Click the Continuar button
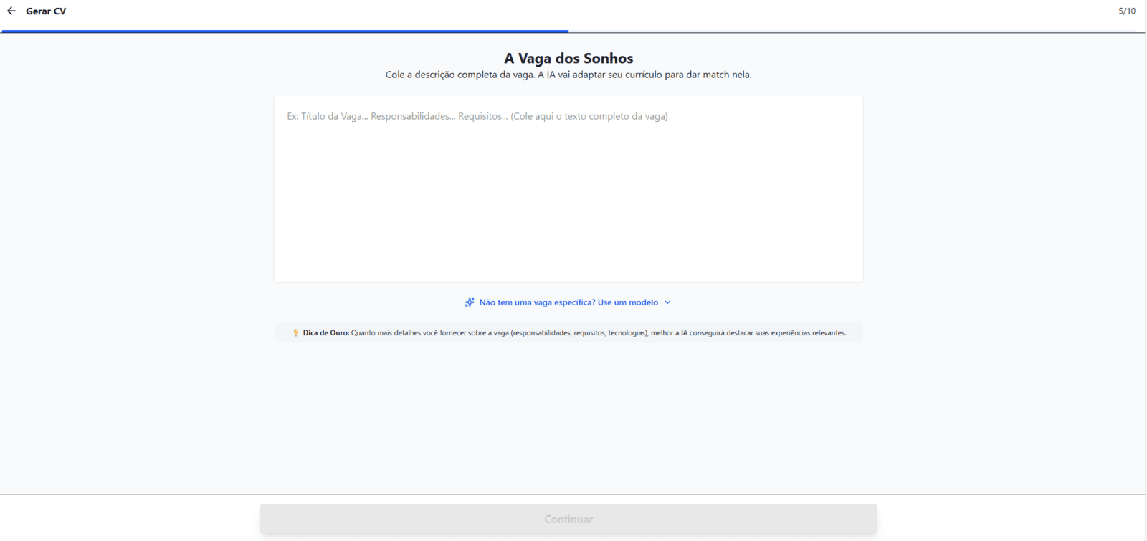Screen dimensions: 1147x541 click(x=568, y=519)
